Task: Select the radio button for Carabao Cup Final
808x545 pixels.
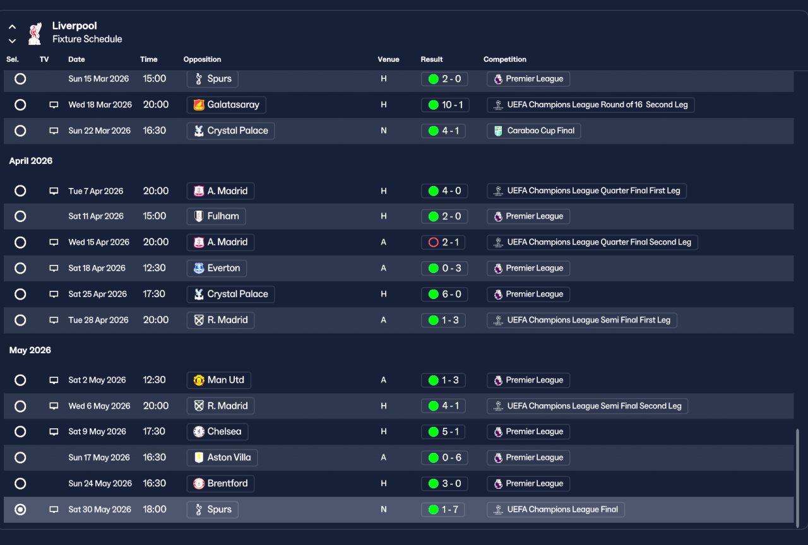Action: [x=20, y=131]
